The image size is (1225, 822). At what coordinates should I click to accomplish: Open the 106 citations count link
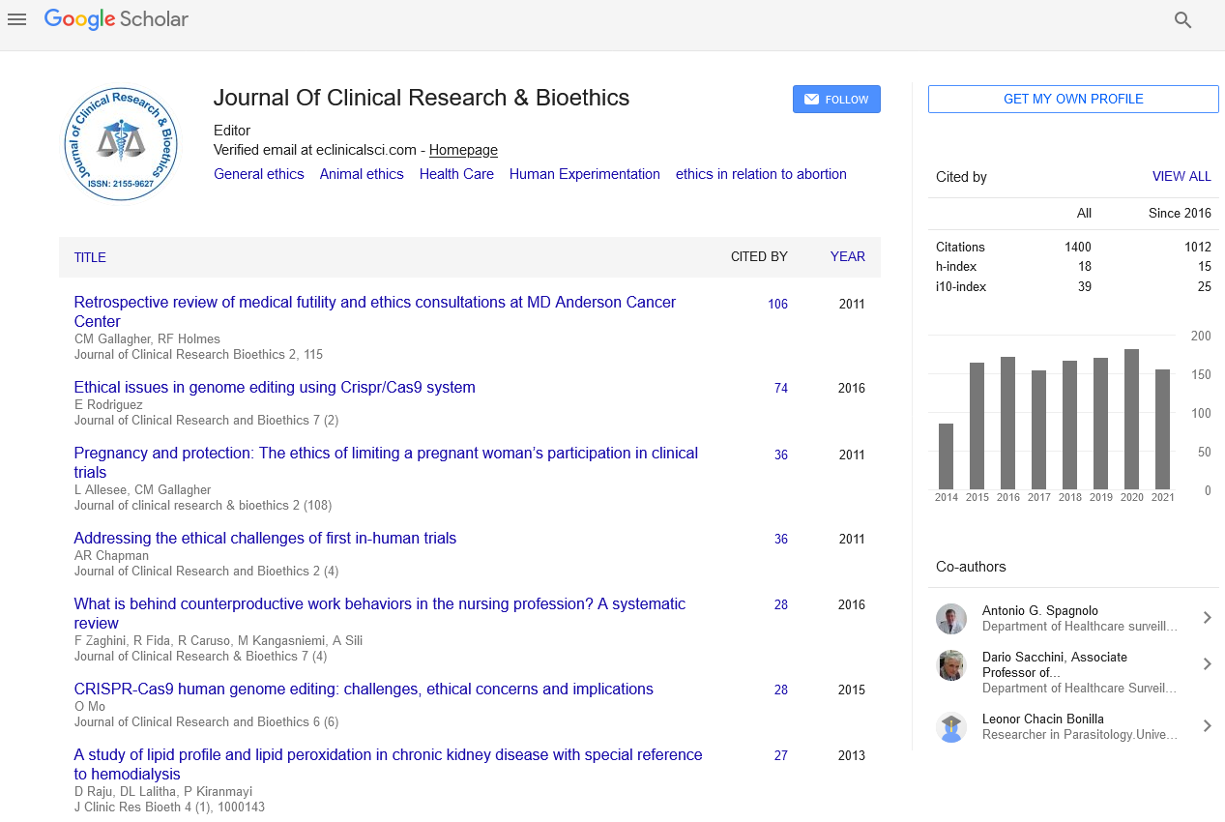[x=777, y=304]
